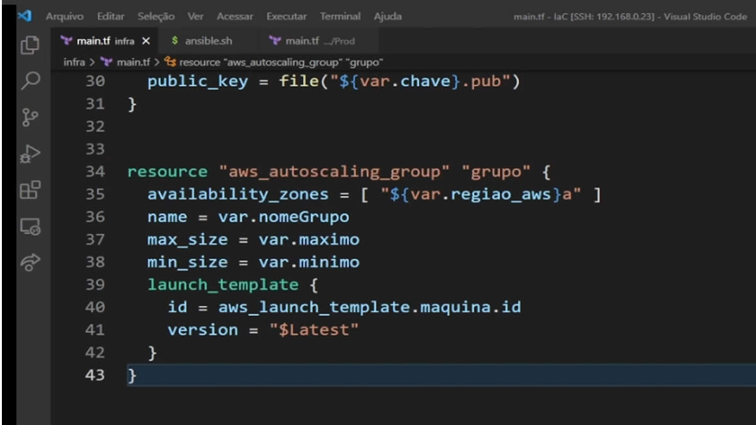The image size is (756, 425).
Task: Open Run and Debug view icon
Action: pos(30,154)
